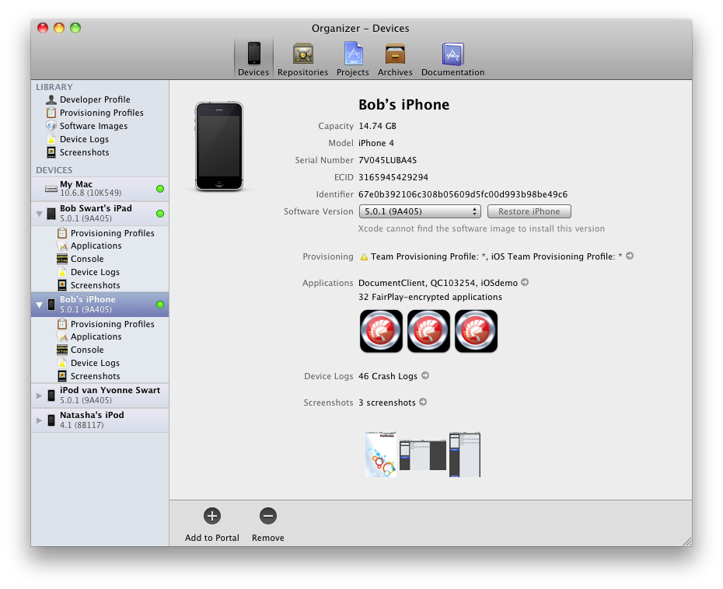Screen dimensions: 723x589
Task: Click the iPod icon beside iPod van Yvonne Swart
Action: [x=51, y=396]
